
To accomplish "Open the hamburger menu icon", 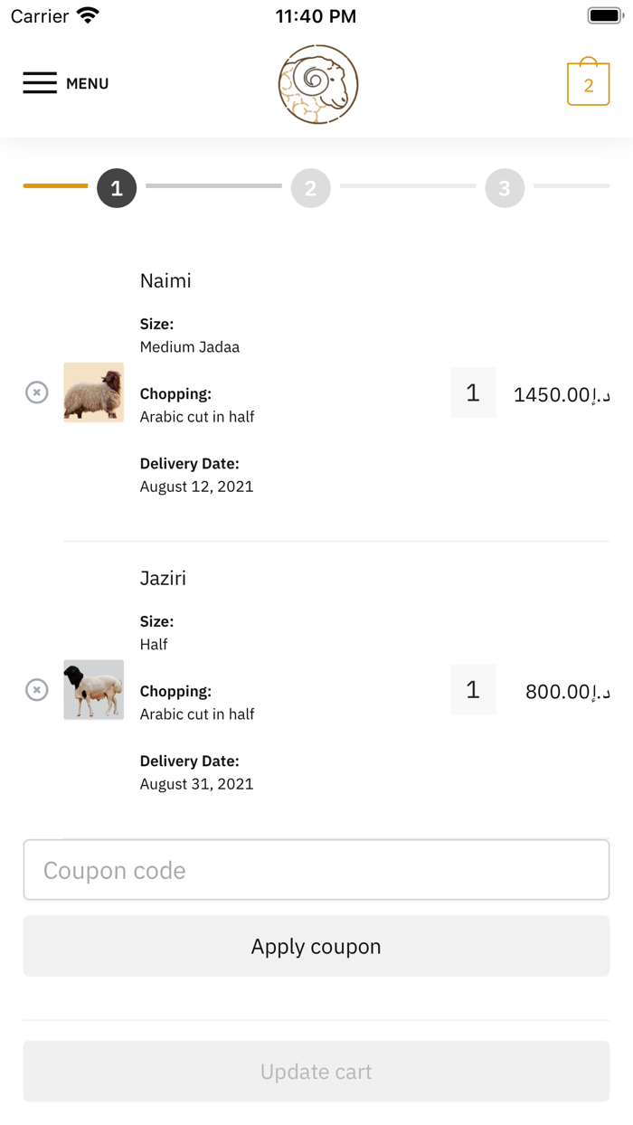I will (40, 83).
